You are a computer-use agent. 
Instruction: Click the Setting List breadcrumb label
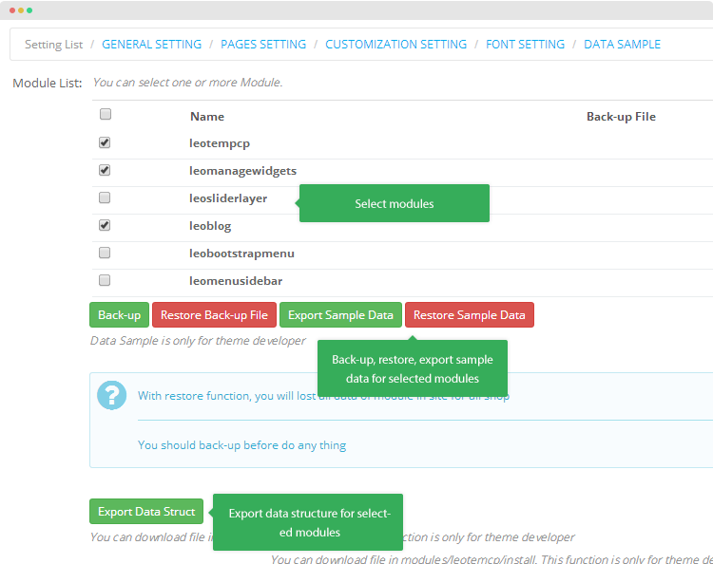pyautogui.click(x=53, y=45)
